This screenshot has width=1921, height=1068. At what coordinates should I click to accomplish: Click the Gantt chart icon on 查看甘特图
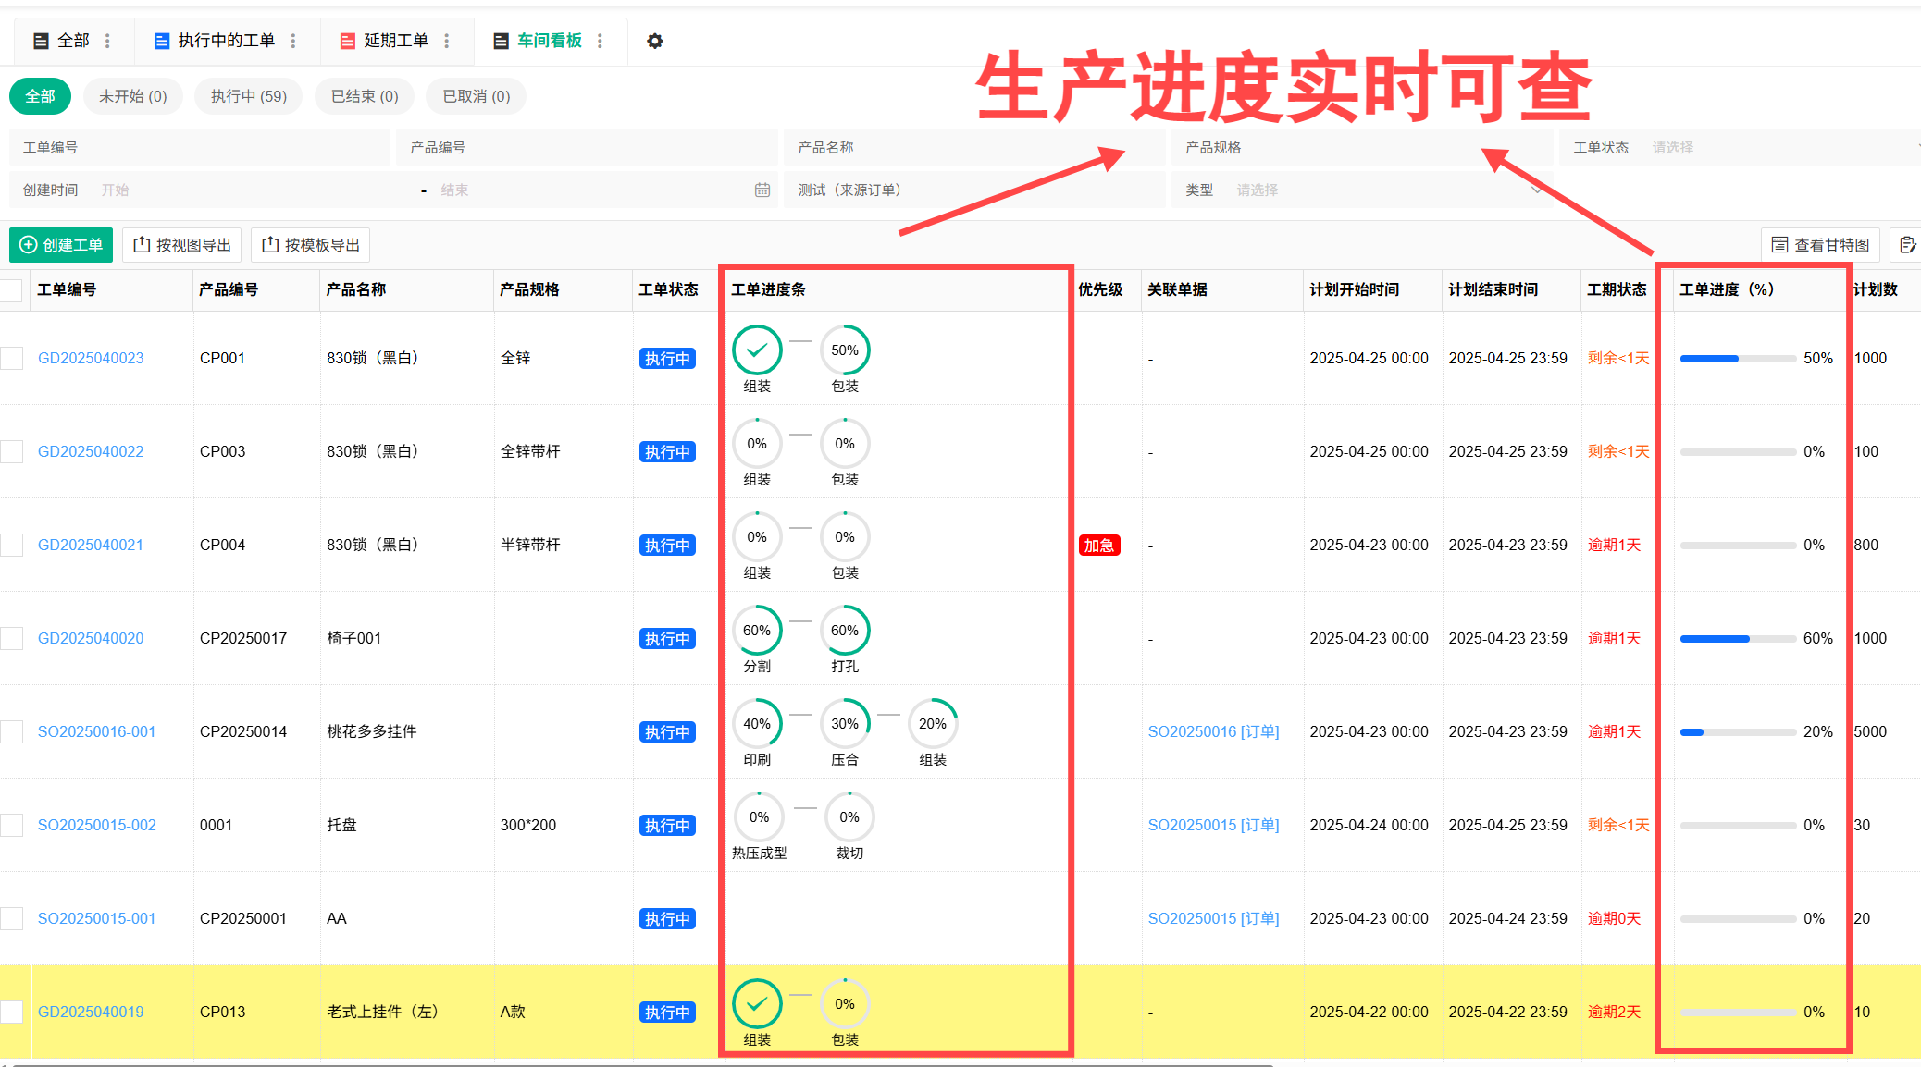click(1779, 244)
